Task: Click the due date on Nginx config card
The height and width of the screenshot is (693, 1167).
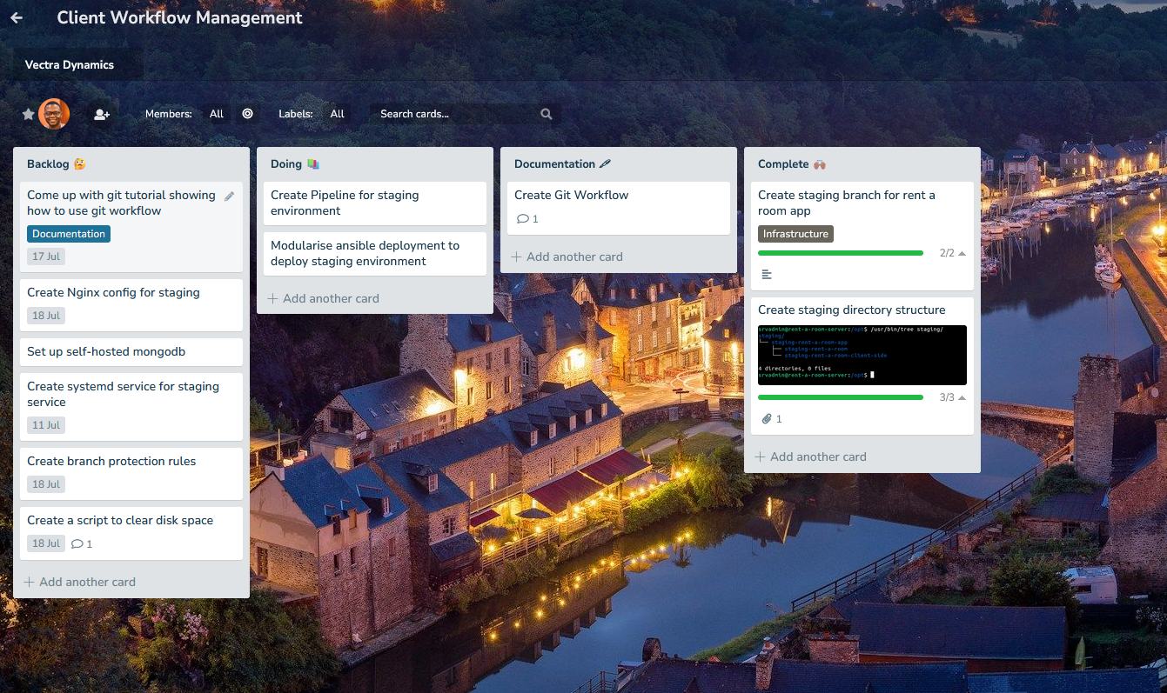Action: click(46, 316)
